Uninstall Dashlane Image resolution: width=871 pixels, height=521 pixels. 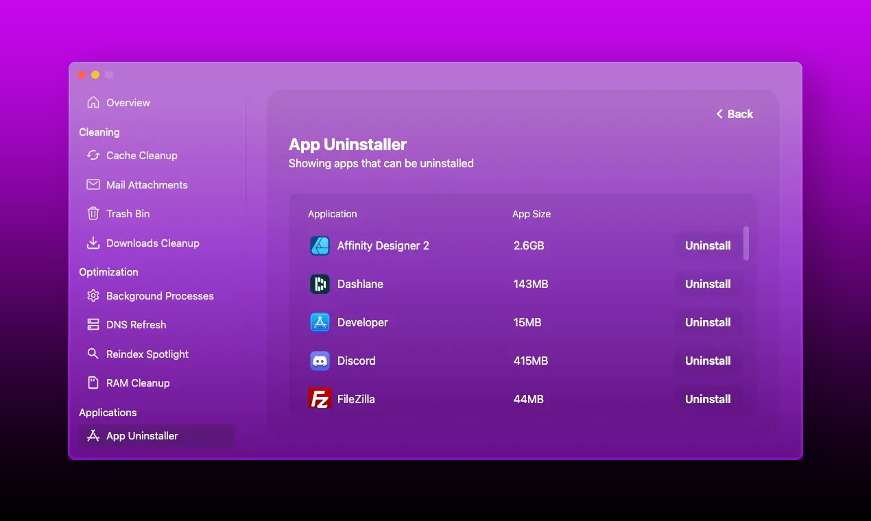pyautogui.click(x=708, y=284)
